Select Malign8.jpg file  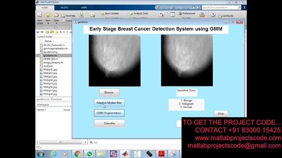(x=50, y=94)
